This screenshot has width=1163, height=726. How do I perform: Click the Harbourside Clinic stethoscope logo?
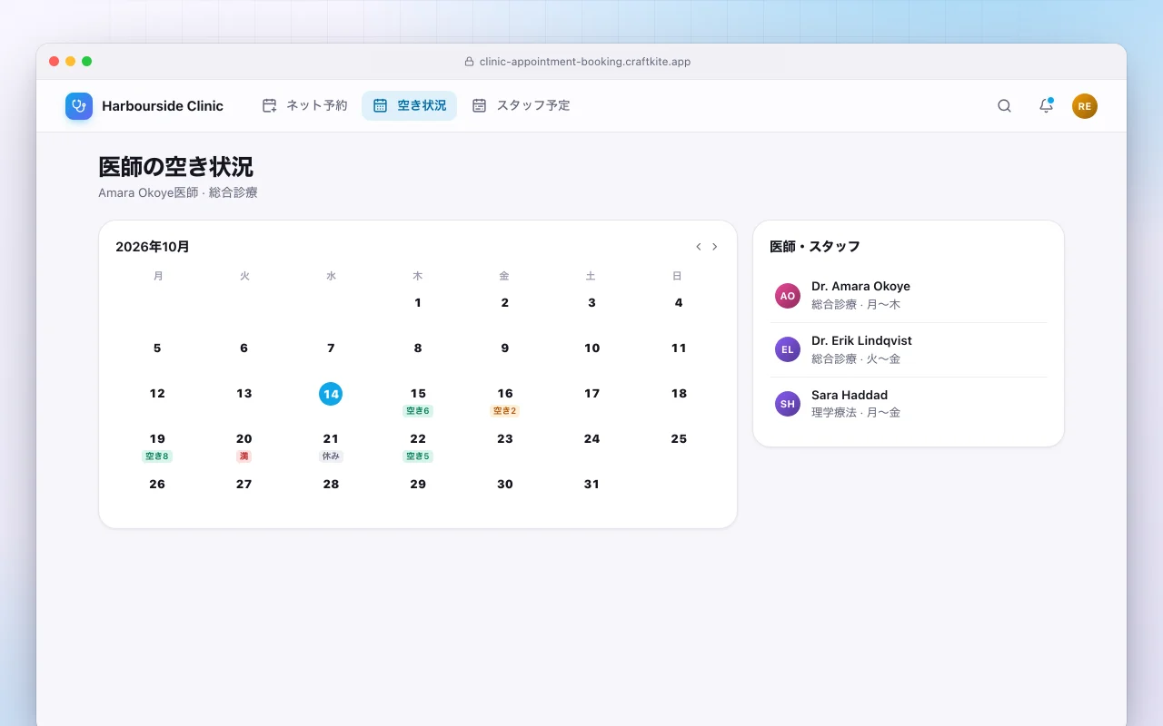click(x=79, y=106)
